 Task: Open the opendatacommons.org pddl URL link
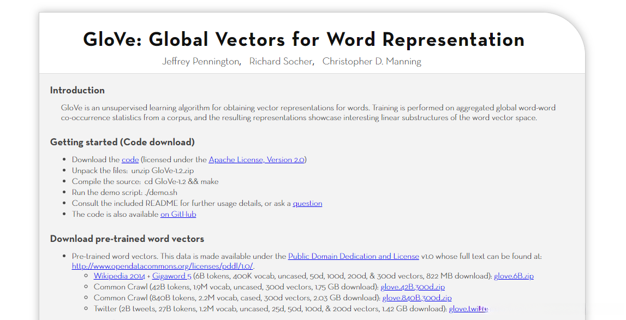point(163,266)
